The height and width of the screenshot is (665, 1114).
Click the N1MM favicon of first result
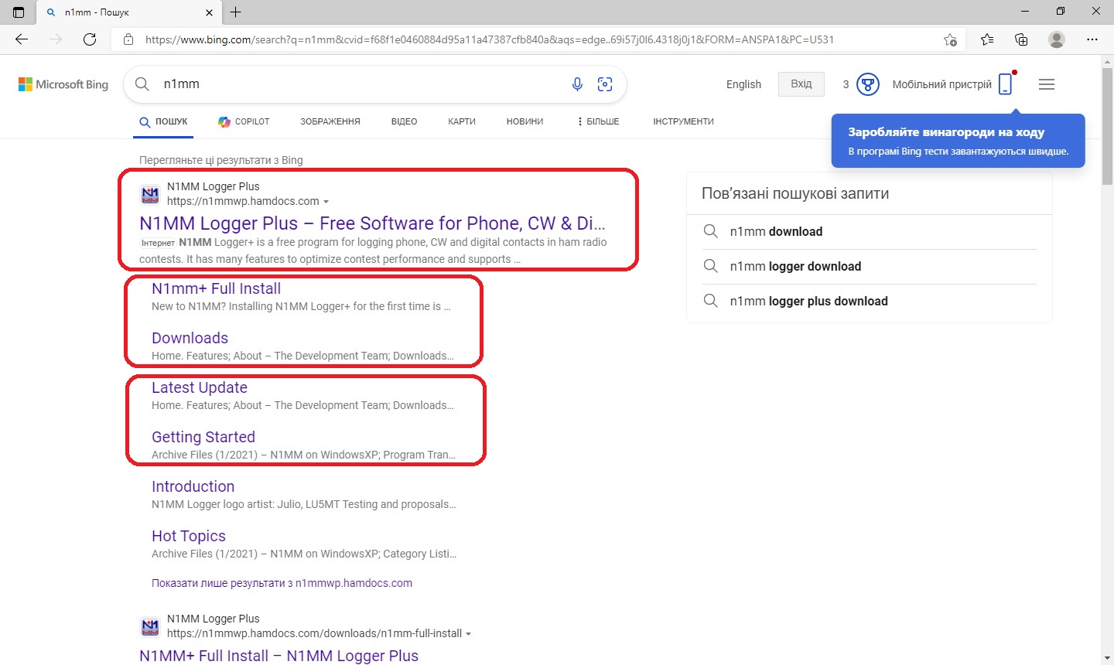[150, 194]
